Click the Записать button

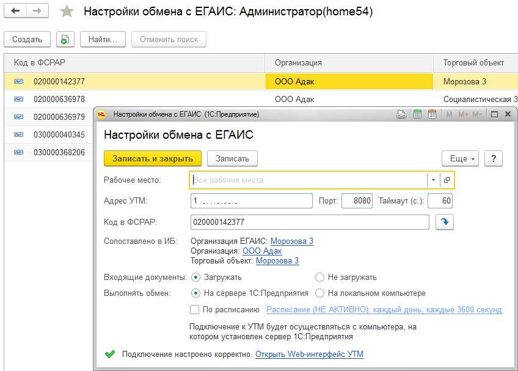pyautogui.click(x=232, y=159)
